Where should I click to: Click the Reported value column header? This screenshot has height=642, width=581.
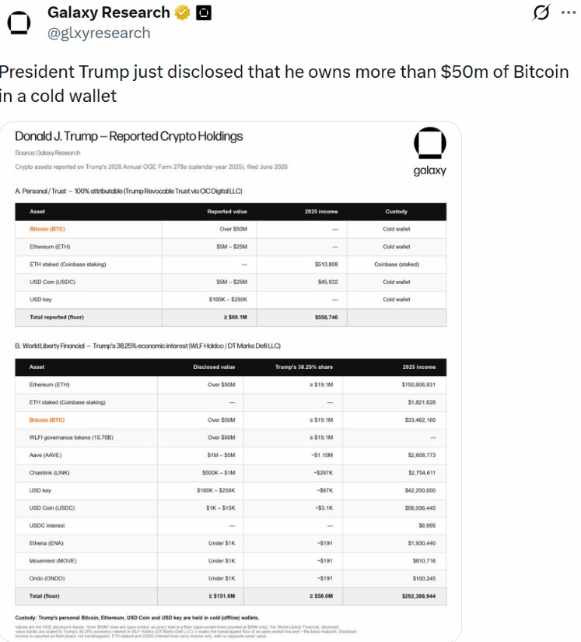point(227,212)
